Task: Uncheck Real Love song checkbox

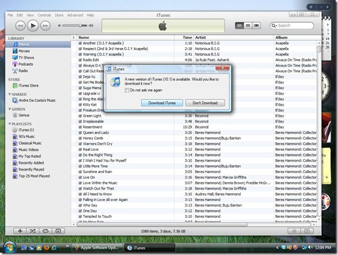Action: pos(80,150)
